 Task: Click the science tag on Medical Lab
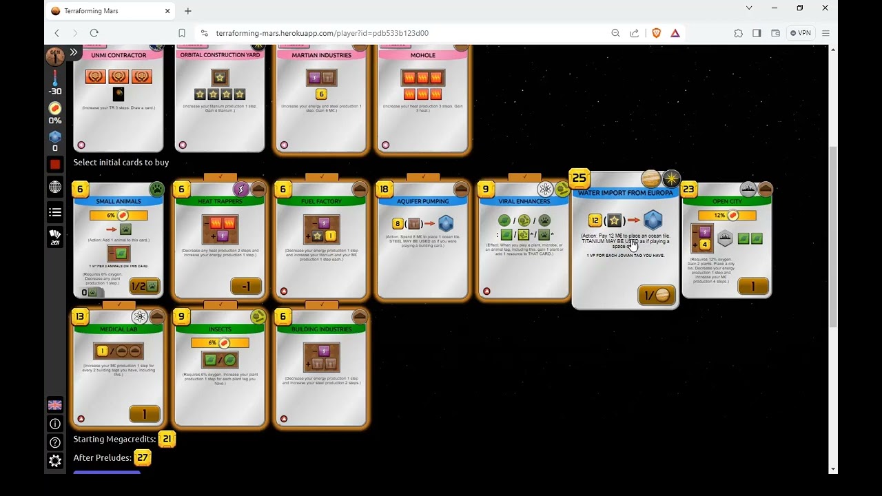[x=140, y=317]
